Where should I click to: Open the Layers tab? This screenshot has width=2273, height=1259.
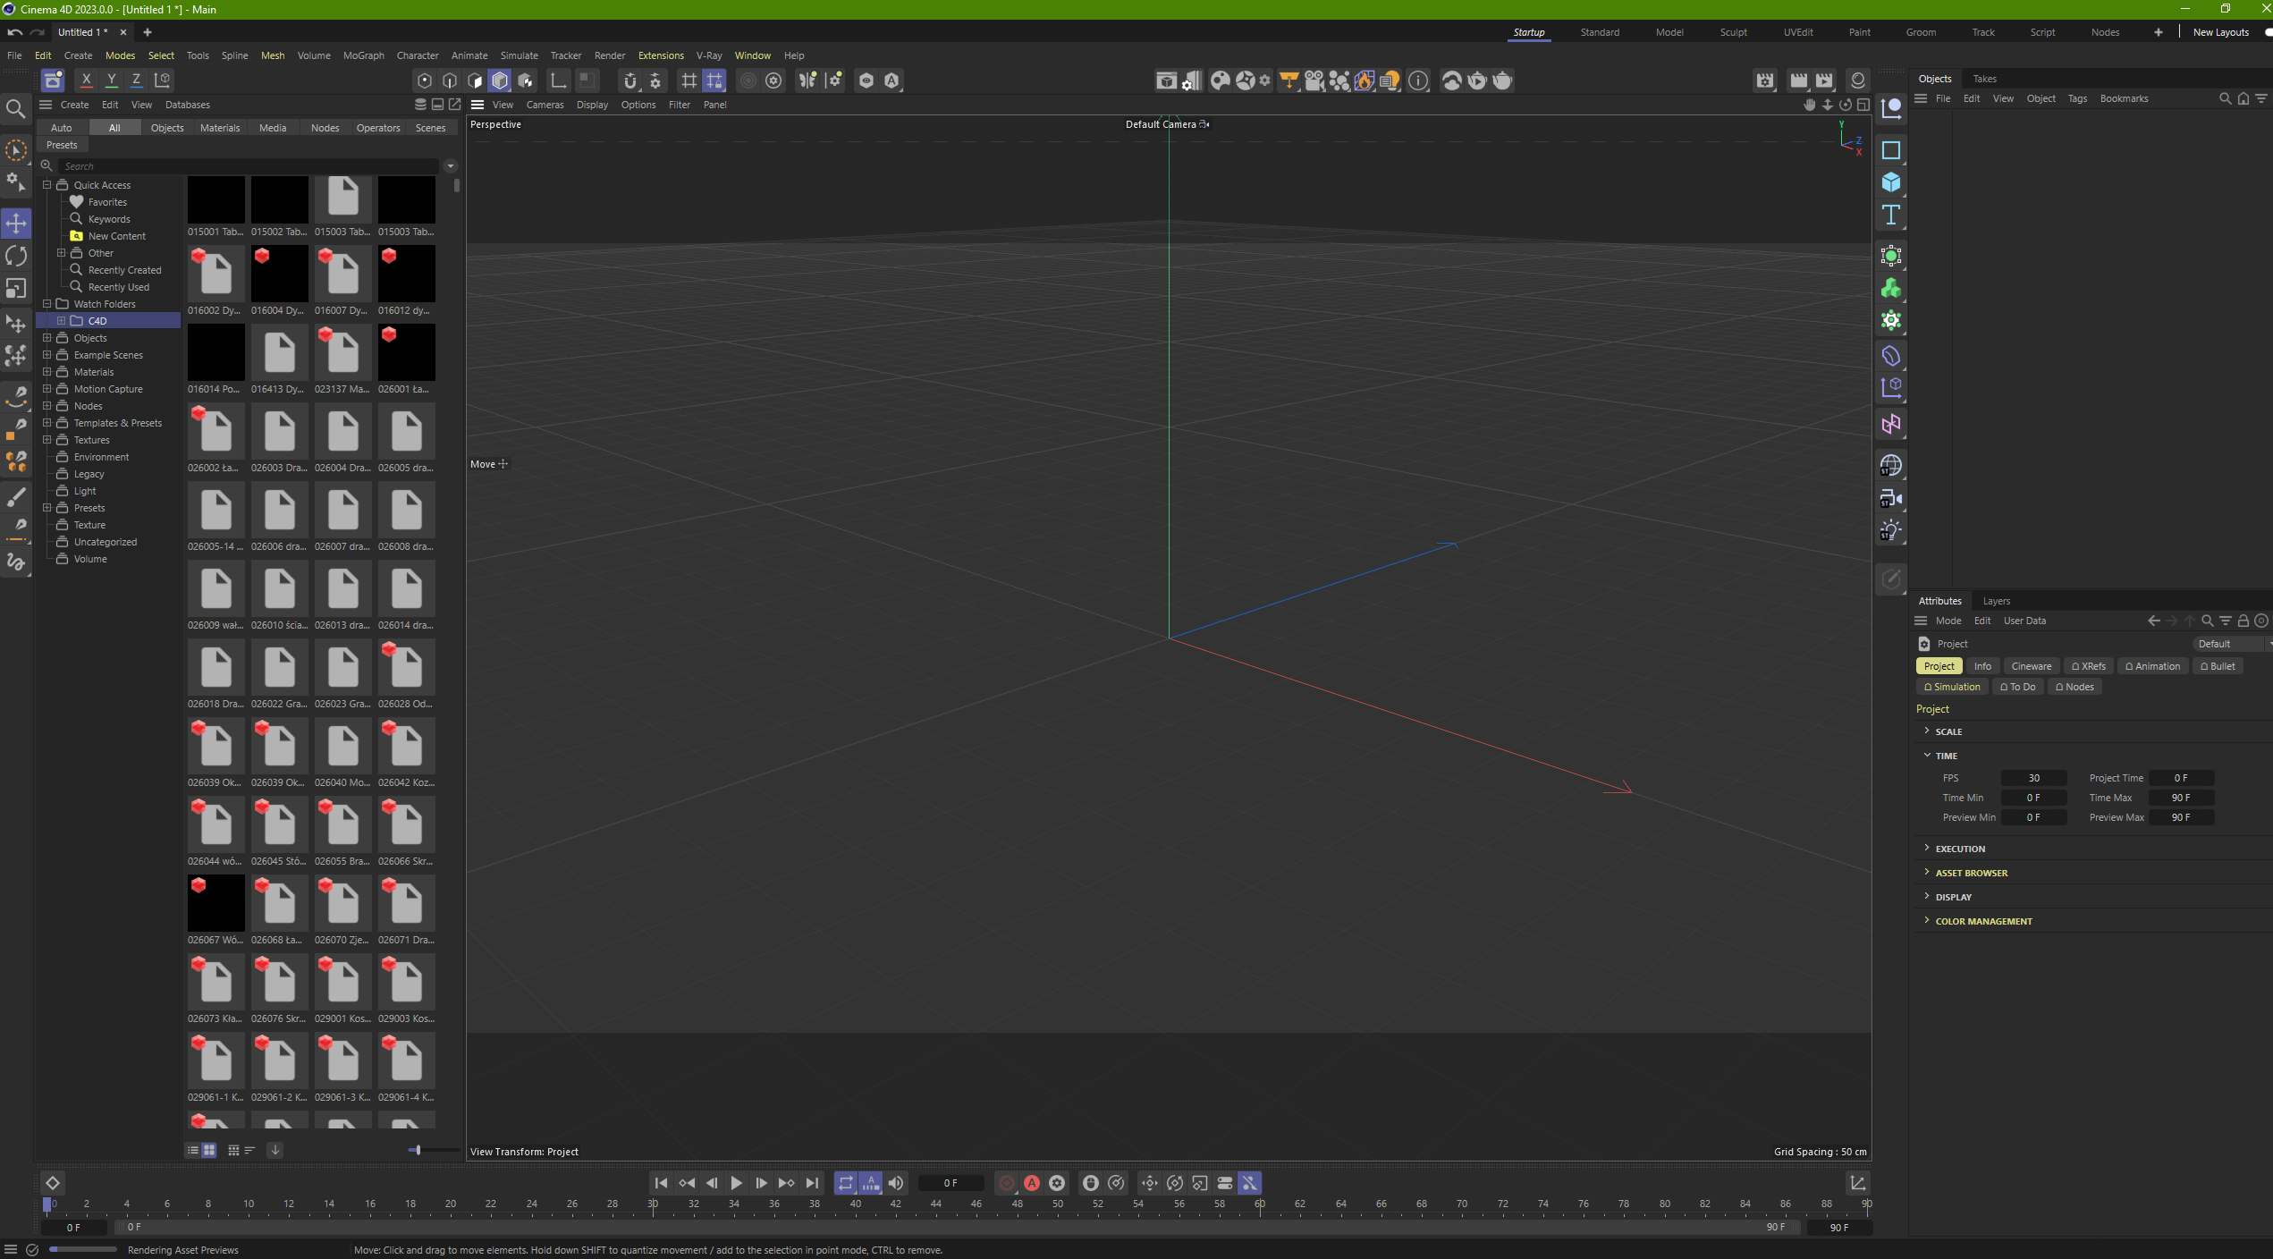1996,601
